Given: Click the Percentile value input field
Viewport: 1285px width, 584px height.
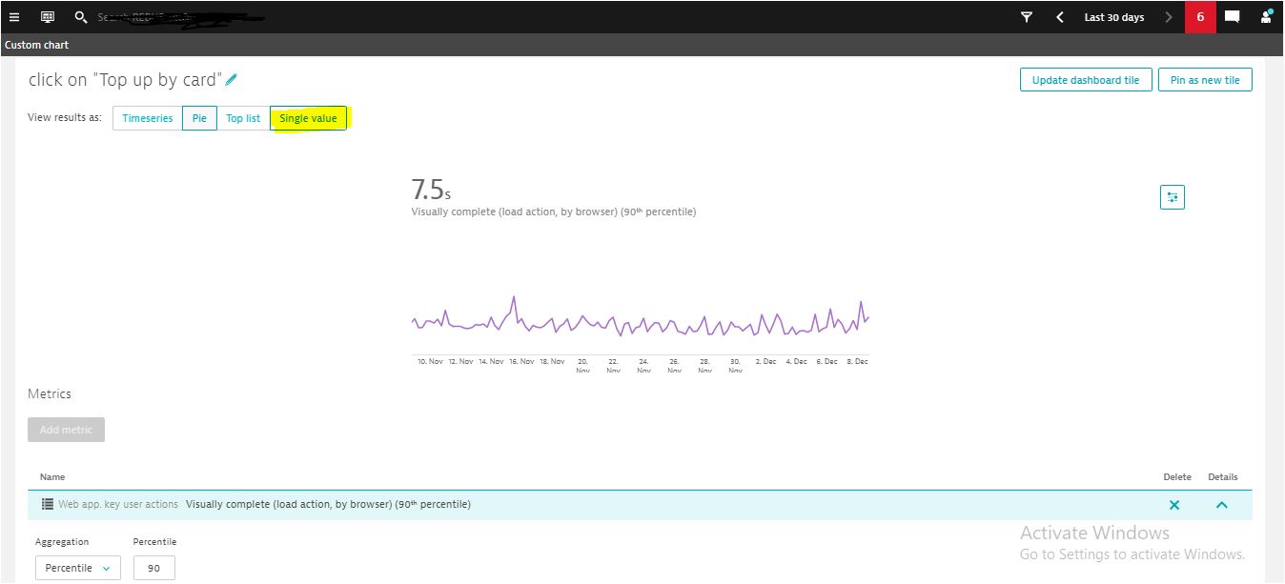Looking at the screenshot, I should point(153,568).
